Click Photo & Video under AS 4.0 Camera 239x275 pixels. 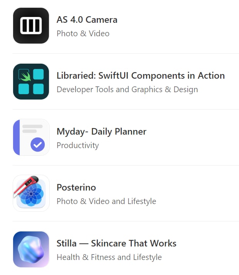pyautogui.click(x=83, y=34)
